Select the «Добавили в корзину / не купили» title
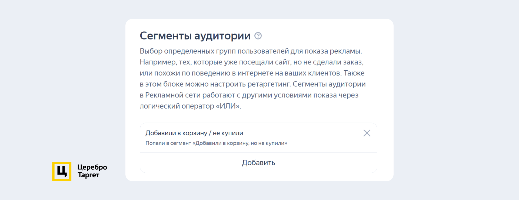This screenshot has height=200, width=519. (x=194, y=133)
